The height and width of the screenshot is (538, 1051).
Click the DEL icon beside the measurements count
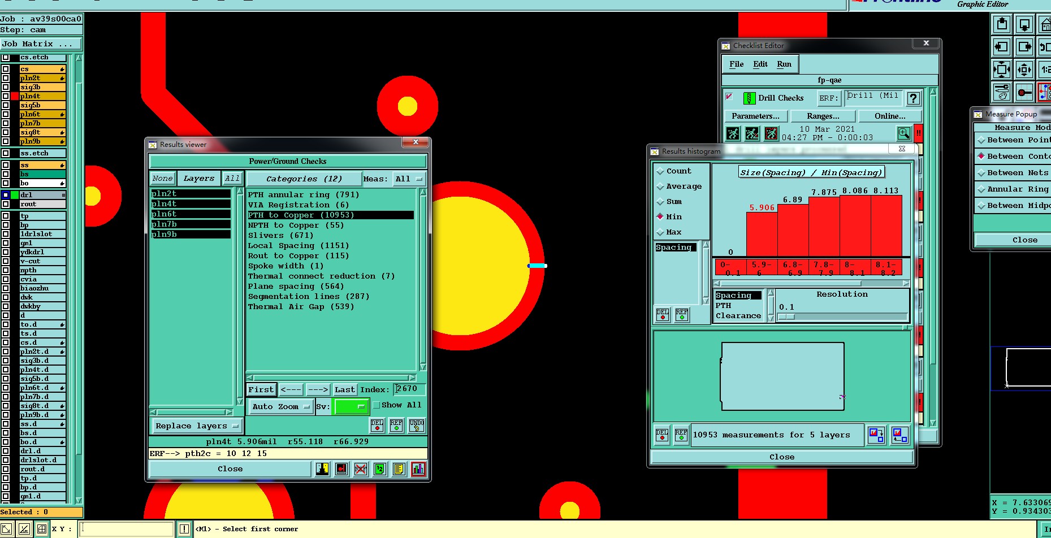click(x=662, y=435)
